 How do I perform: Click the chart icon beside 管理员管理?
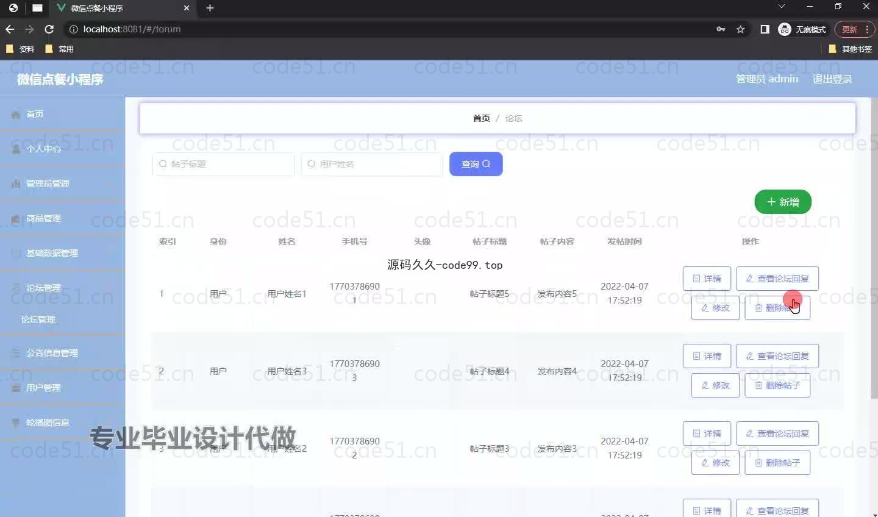point(16,184)
